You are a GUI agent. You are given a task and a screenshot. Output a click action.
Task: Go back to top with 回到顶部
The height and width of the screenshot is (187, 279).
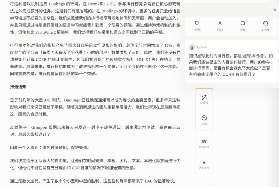pos(204,165)
